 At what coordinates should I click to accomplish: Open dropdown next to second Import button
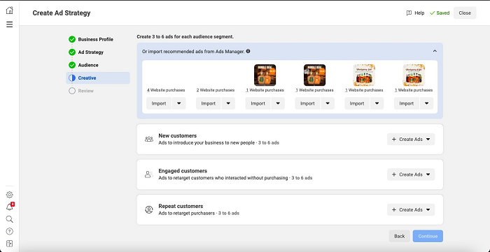[228, 103]
